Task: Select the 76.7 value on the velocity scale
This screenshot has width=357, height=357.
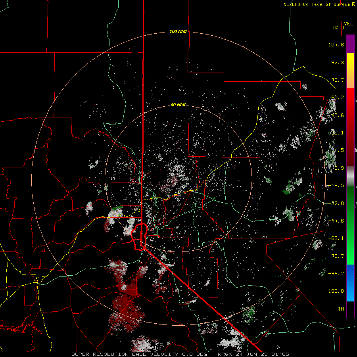Action: [338, 80]
